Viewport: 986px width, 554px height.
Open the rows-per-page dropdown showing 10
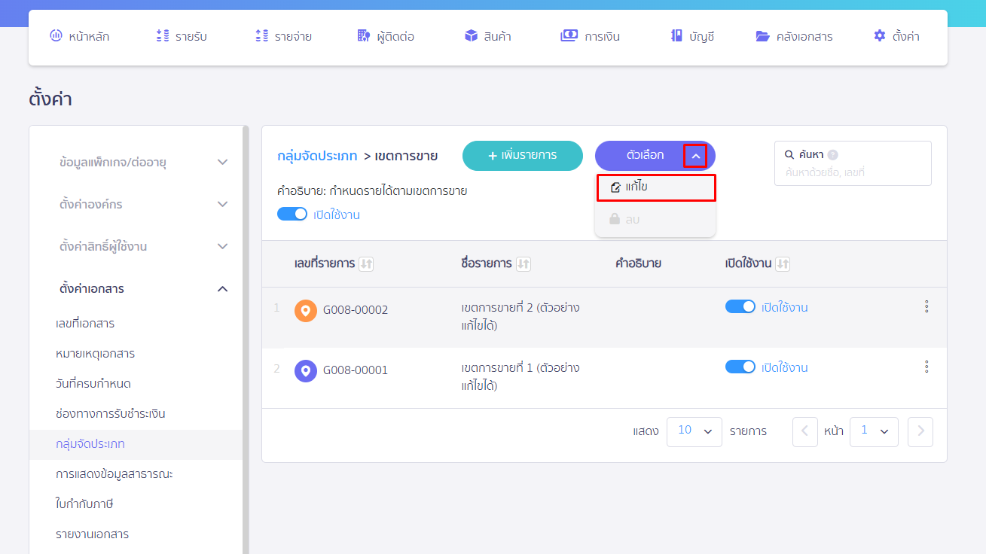tap(694, 431)
